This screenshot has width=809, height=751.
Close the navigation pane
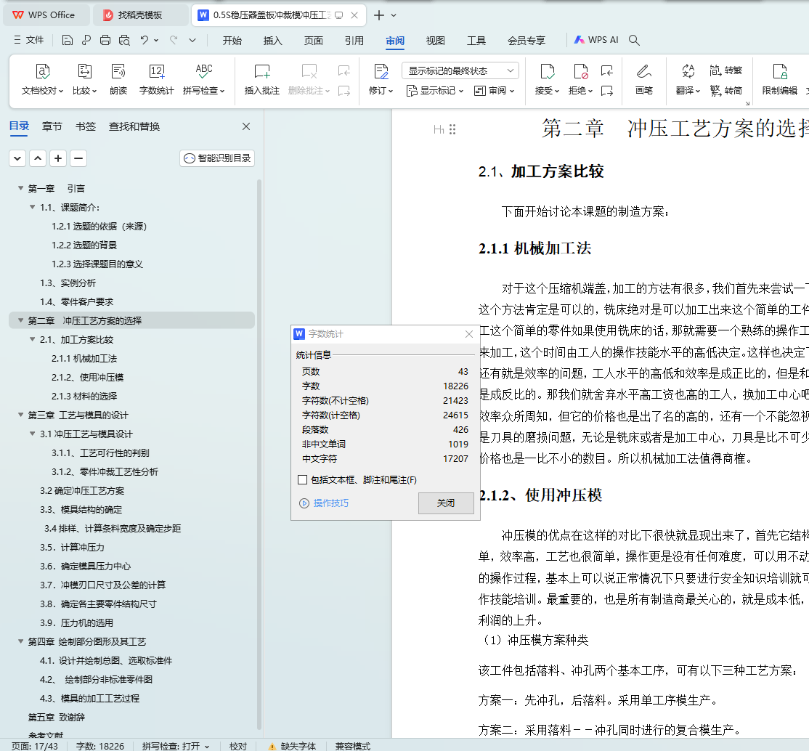pyautogui.click(x=246, y=126)
